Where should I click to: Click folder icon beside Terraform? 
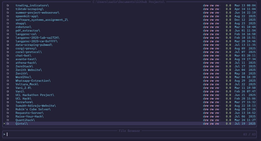click(8, 102)
